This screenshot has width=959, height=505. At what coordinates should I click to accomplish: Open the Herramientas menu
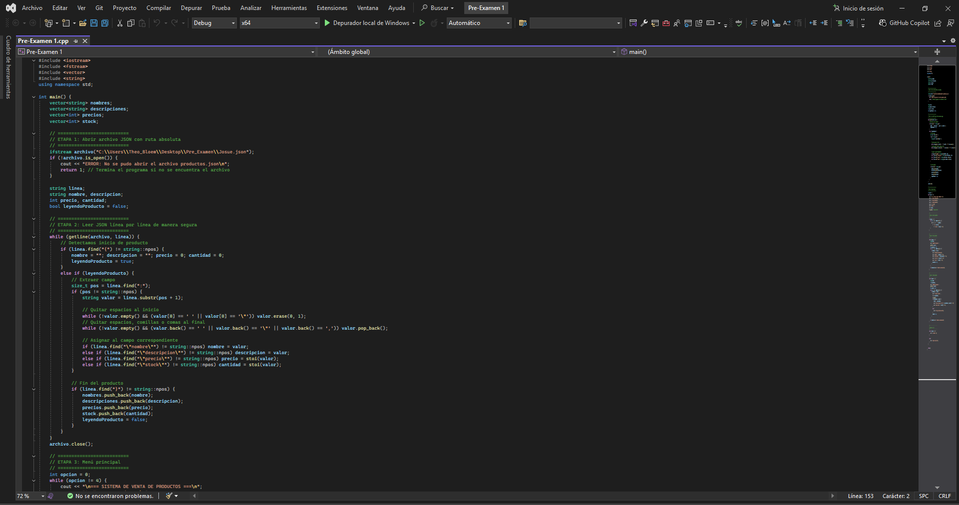pos(289,8)
